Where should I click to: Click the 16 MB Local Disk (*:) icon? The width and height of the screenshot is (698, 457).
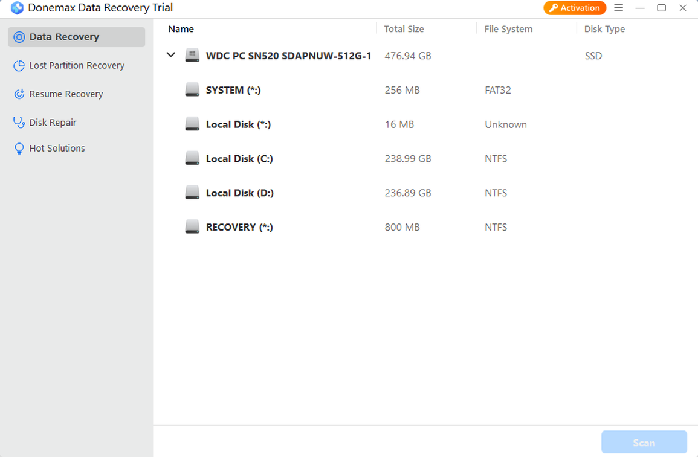click(192, 124)
